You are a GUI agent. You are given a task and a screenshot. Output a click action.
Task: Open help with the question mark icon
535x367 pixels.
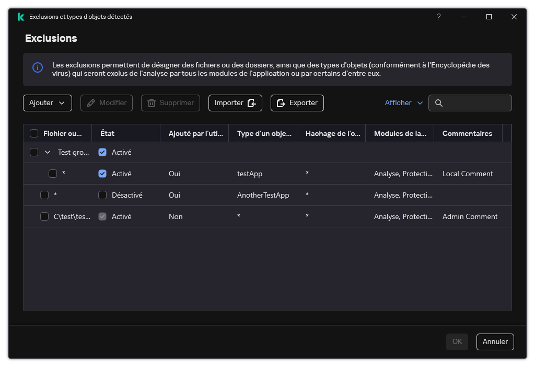coord(439,17)
